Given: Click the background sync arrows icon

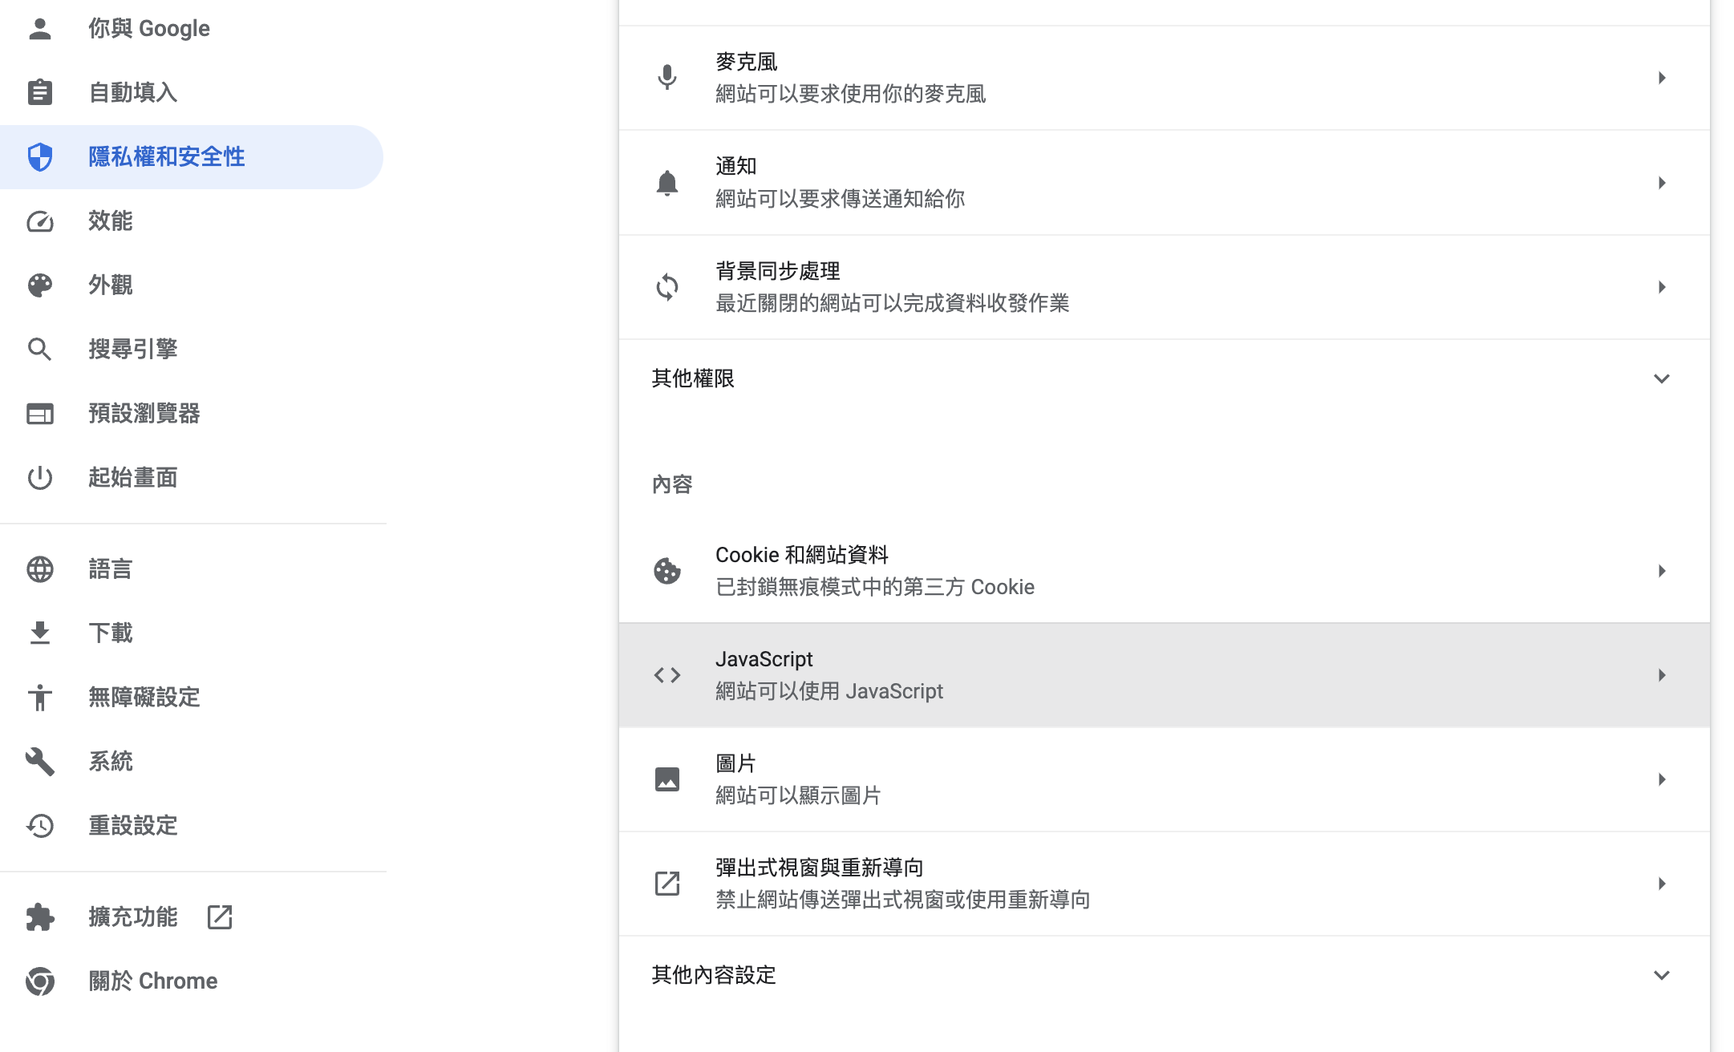Looking at the screenshot, I should click(666, 287).
